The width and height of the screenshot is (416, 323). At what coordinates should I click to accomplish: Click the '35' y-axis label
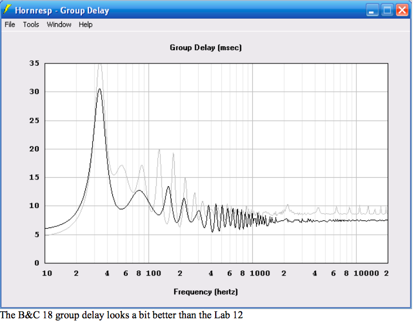[34, 63]
